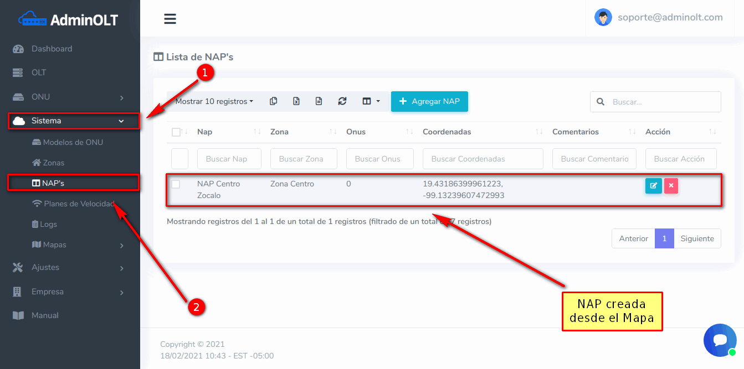This screenshot has height=369, width=744.
Task: Click the Siguiente pagination button
Action: click(x=697, y=238)
